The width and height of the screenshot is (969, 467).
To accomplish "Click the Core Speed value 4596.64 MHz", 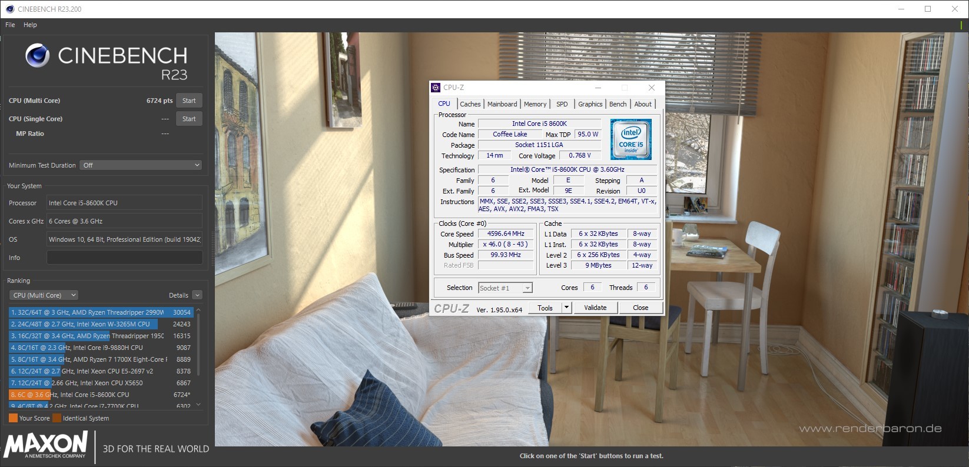I will point(506,233).
